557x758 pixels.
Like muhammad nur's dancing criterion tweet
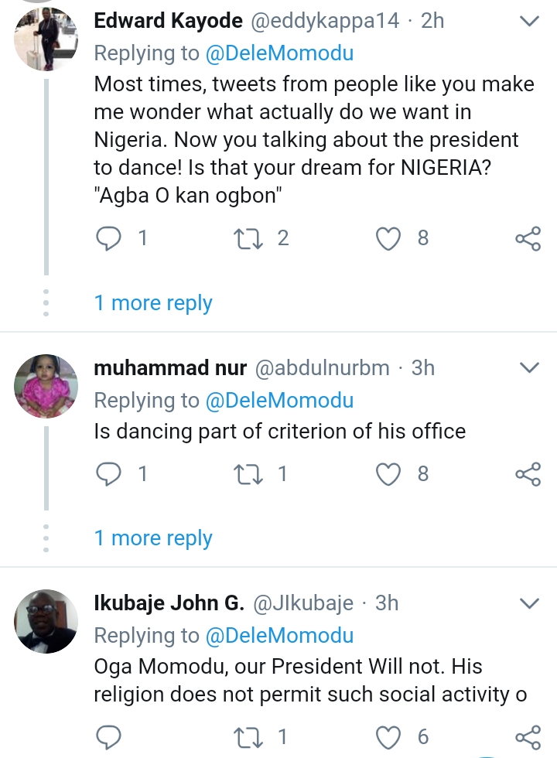[x=387, y=474]
